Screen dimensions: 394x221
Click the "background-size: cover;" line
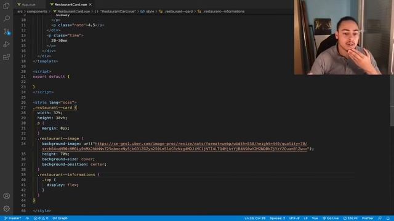tap(68, 159)
